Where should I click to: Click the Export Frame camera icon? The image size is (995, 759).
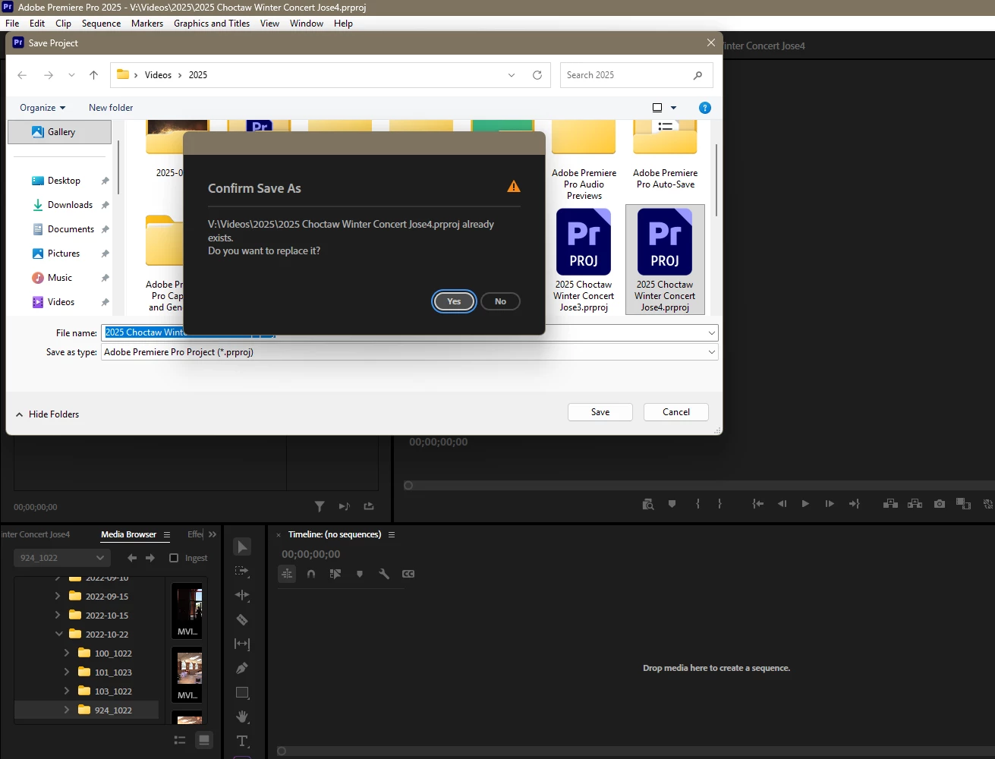[x=940, y=503]
